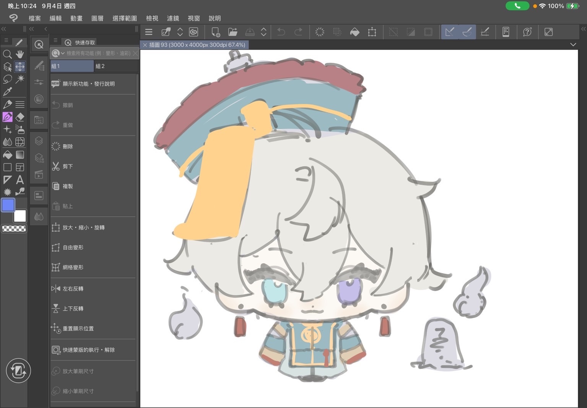Select the Operation object tool

tap(7, 67)
